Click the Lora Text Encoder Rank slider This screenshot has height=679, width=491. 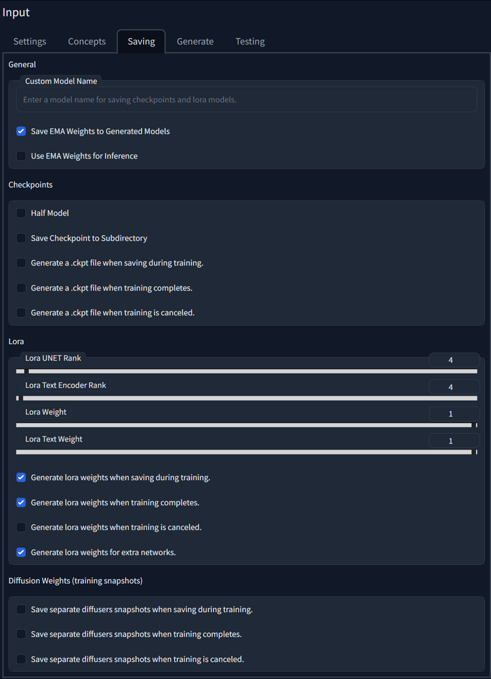coord(247,398)
